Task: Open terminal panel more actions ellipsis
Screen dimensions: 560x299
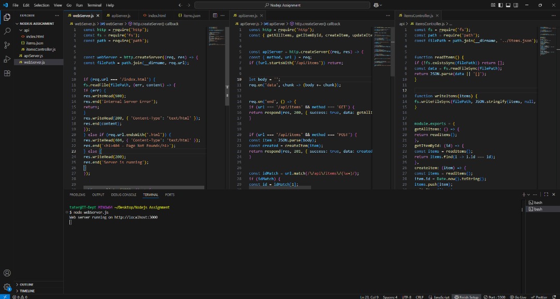Action: 535,195
